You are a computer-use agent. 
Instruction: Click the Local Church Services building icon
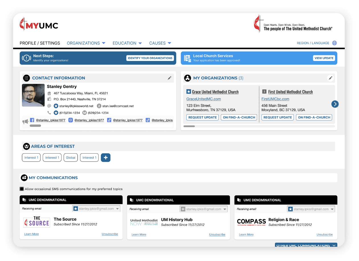click(x=187, y=58)
